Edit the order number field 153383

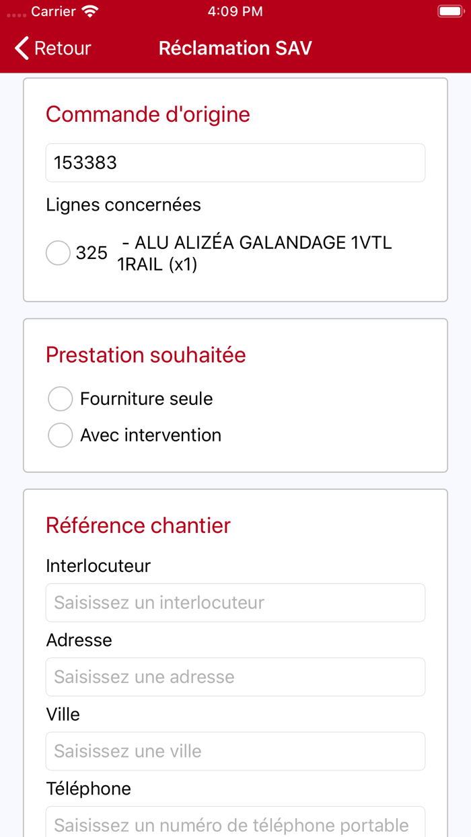click(x=235, y=163)
